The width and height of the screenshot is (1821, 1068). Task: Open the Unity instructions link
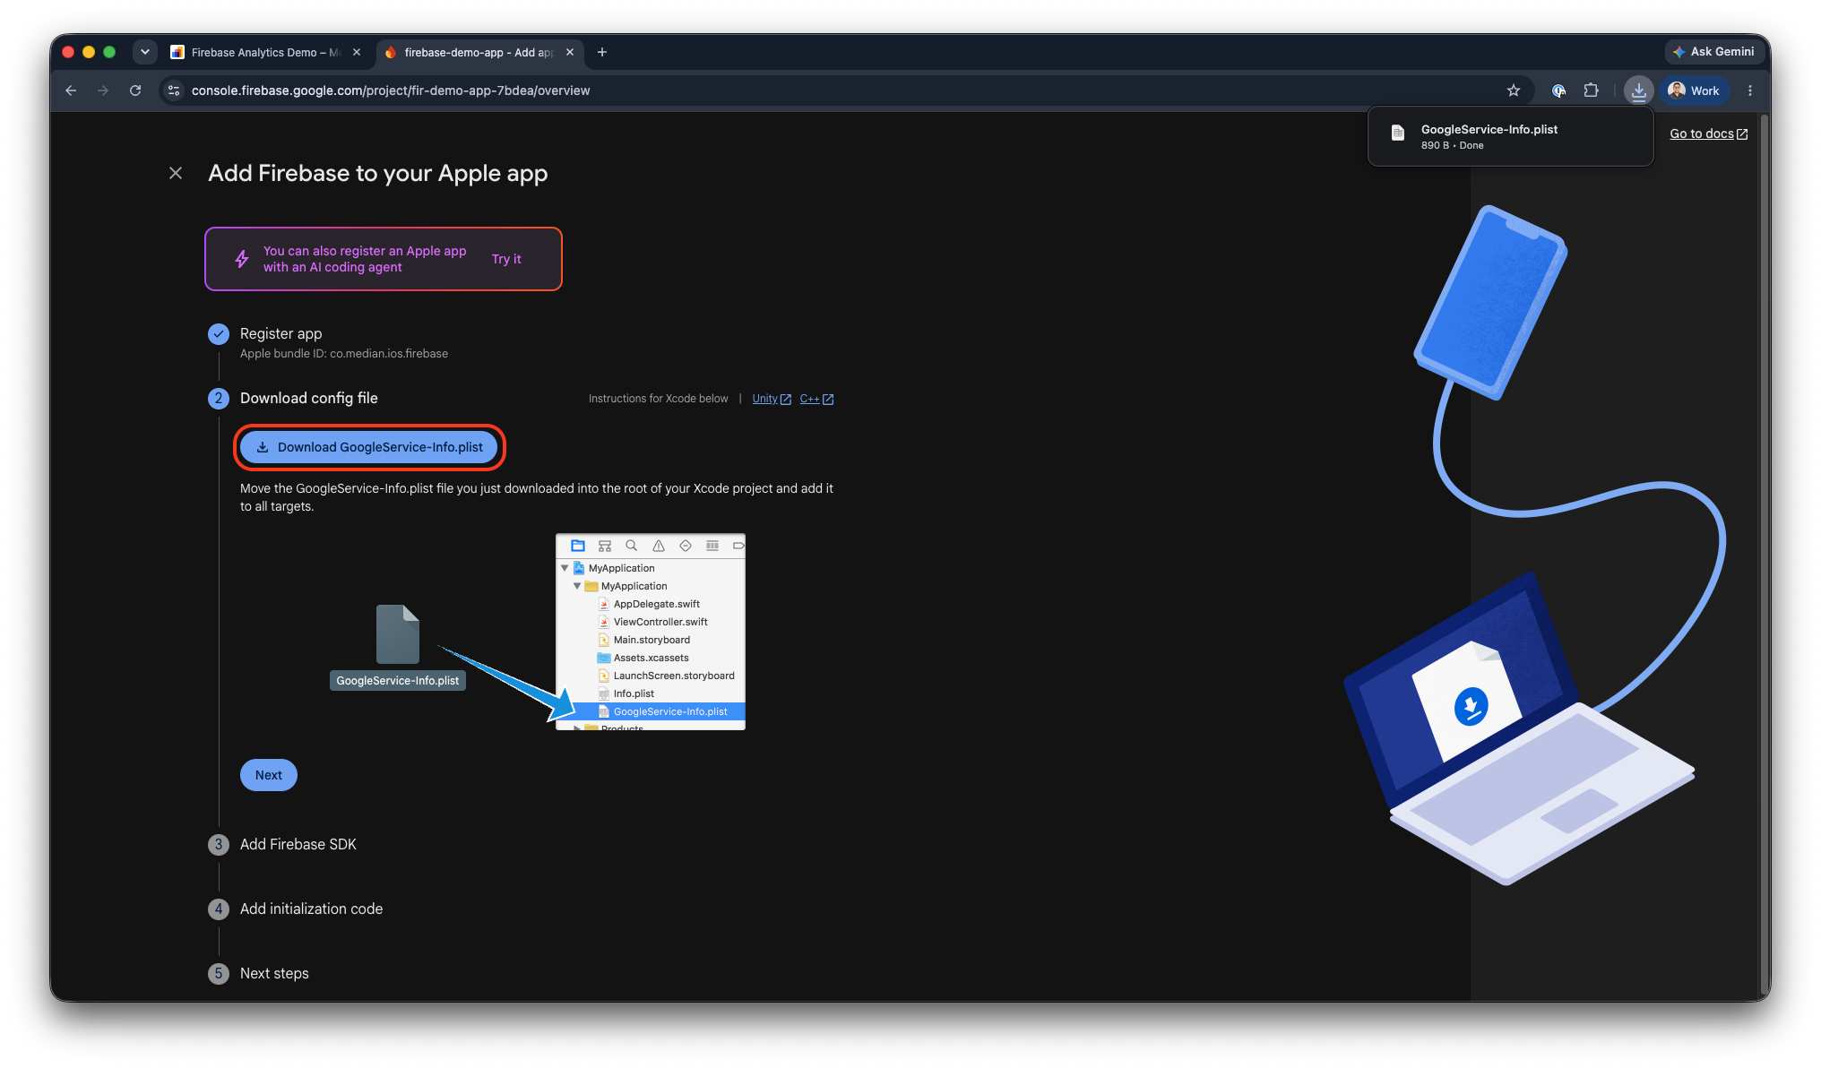point(772,399)
